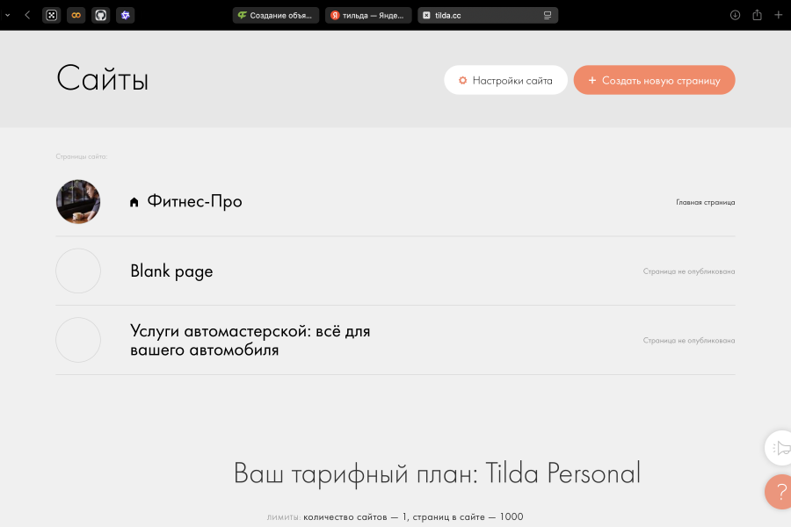
Task: Click the 'Страницы сайта:' label
Action: (x=81, y=156)
